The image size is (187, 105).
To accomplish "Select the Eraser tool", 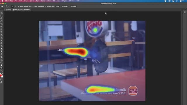I will point(1,43).
